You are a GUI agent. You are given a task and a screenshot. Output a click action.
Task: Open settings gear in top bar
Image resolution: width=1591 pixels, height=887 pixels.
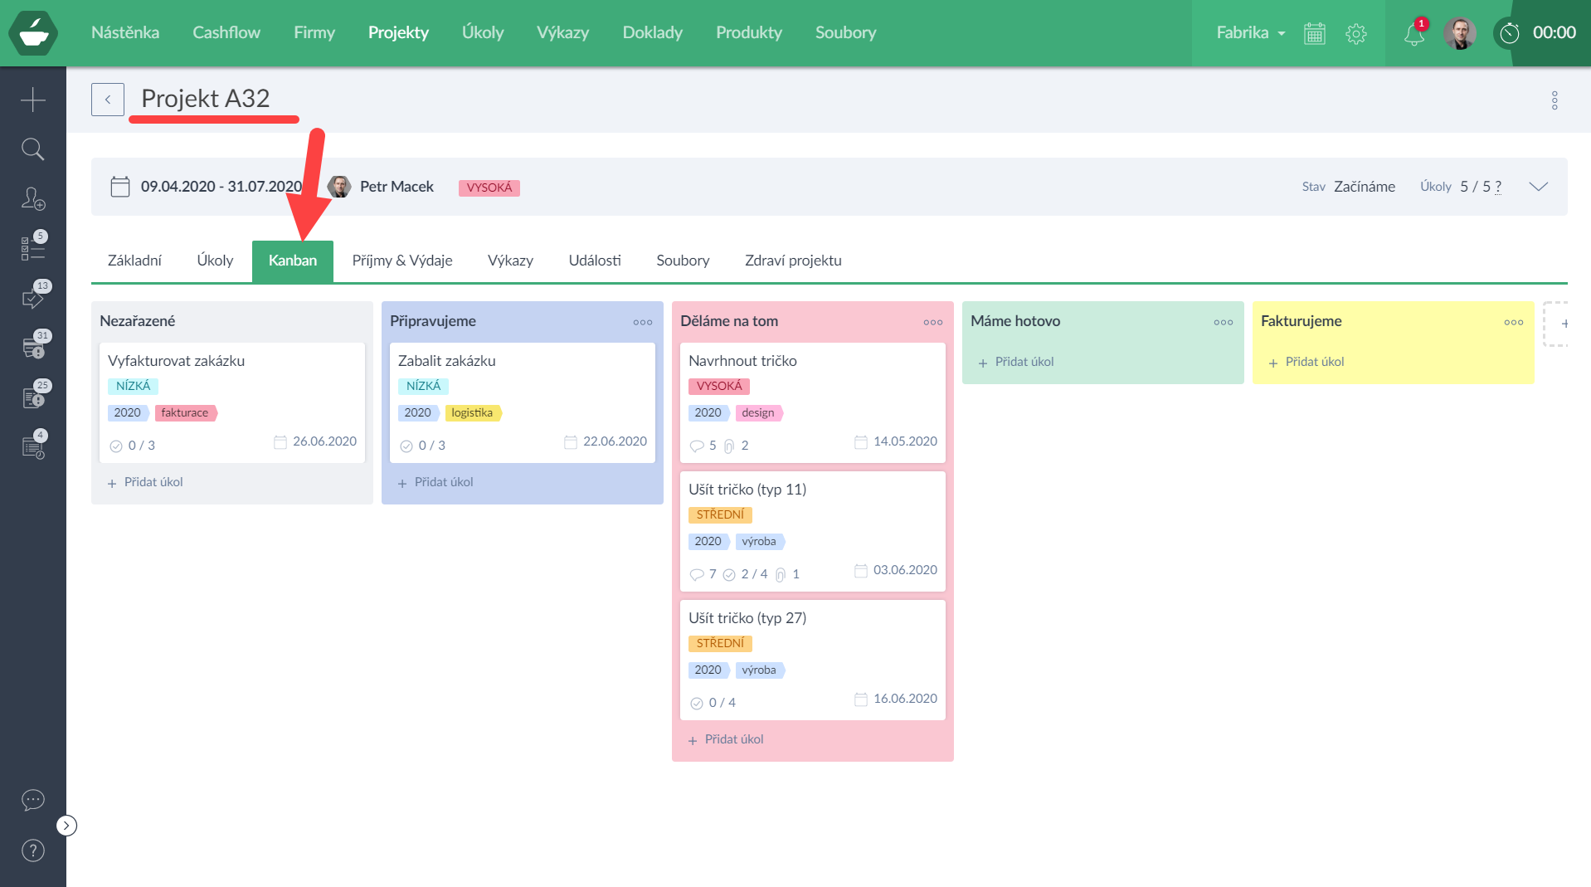point(1356,34)
